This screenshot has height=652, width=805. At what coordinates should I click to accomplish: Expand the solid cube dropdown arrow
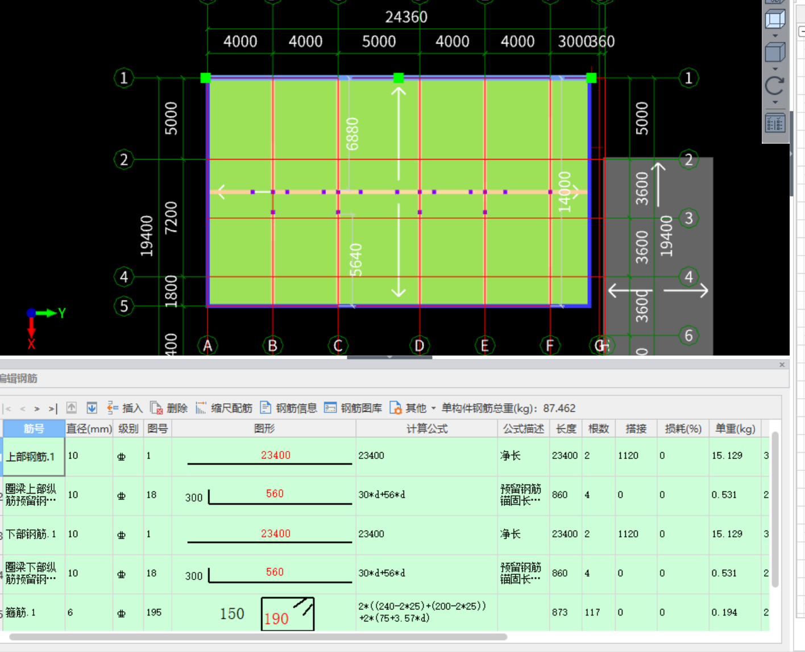point(775,69)
